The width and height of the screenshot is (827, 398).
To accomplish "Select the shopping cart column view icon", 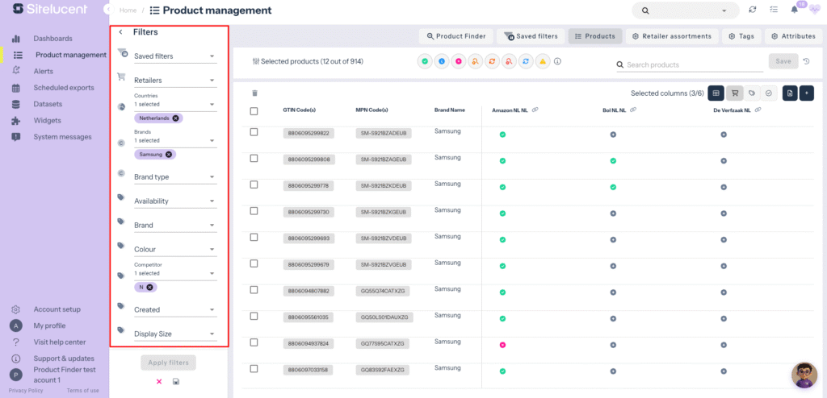I will 735,93.
